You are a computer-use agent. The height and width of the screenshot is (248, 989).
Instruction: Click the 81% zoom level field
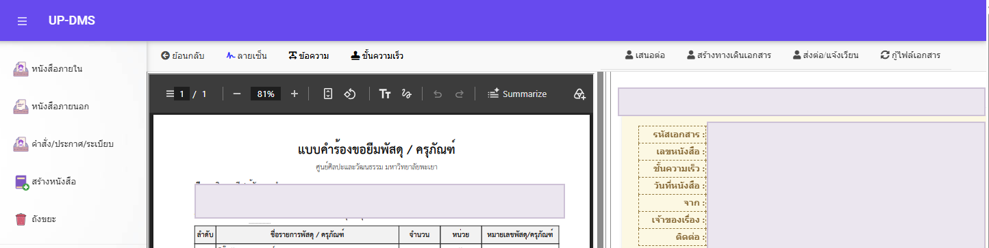click(x=266, y=94)
